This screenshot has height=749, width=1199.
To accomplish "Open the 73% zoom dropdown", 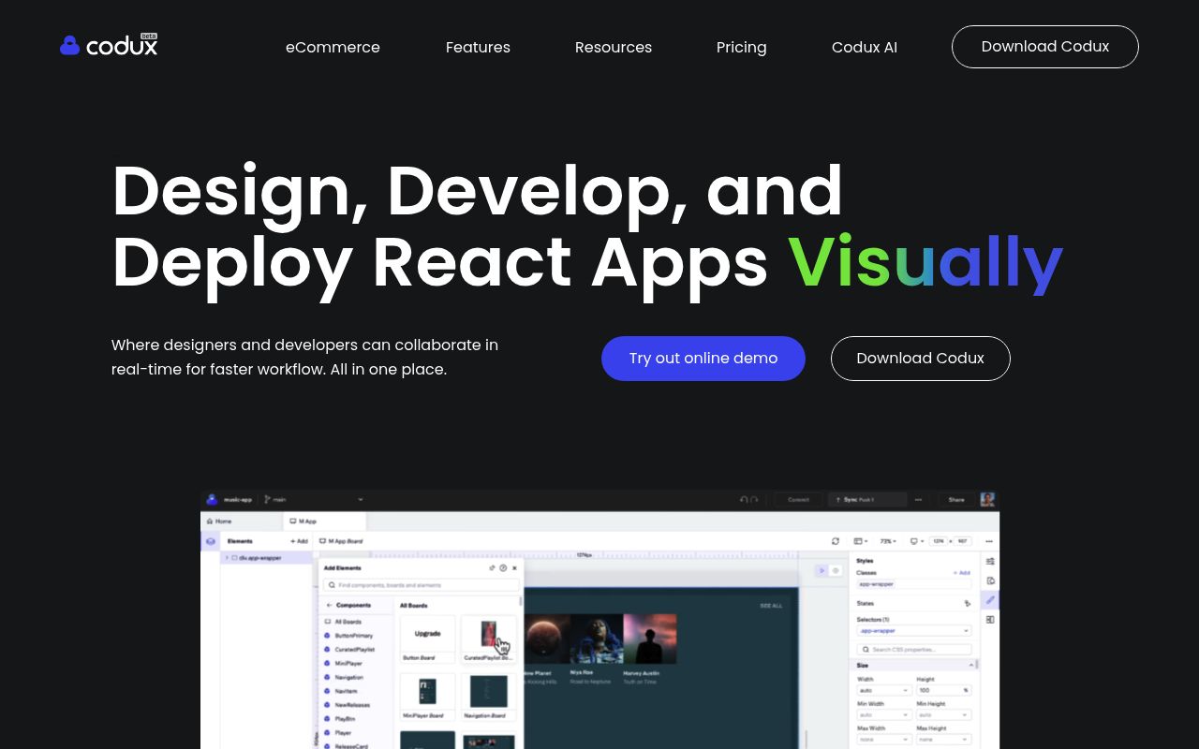I will point(886,541).
